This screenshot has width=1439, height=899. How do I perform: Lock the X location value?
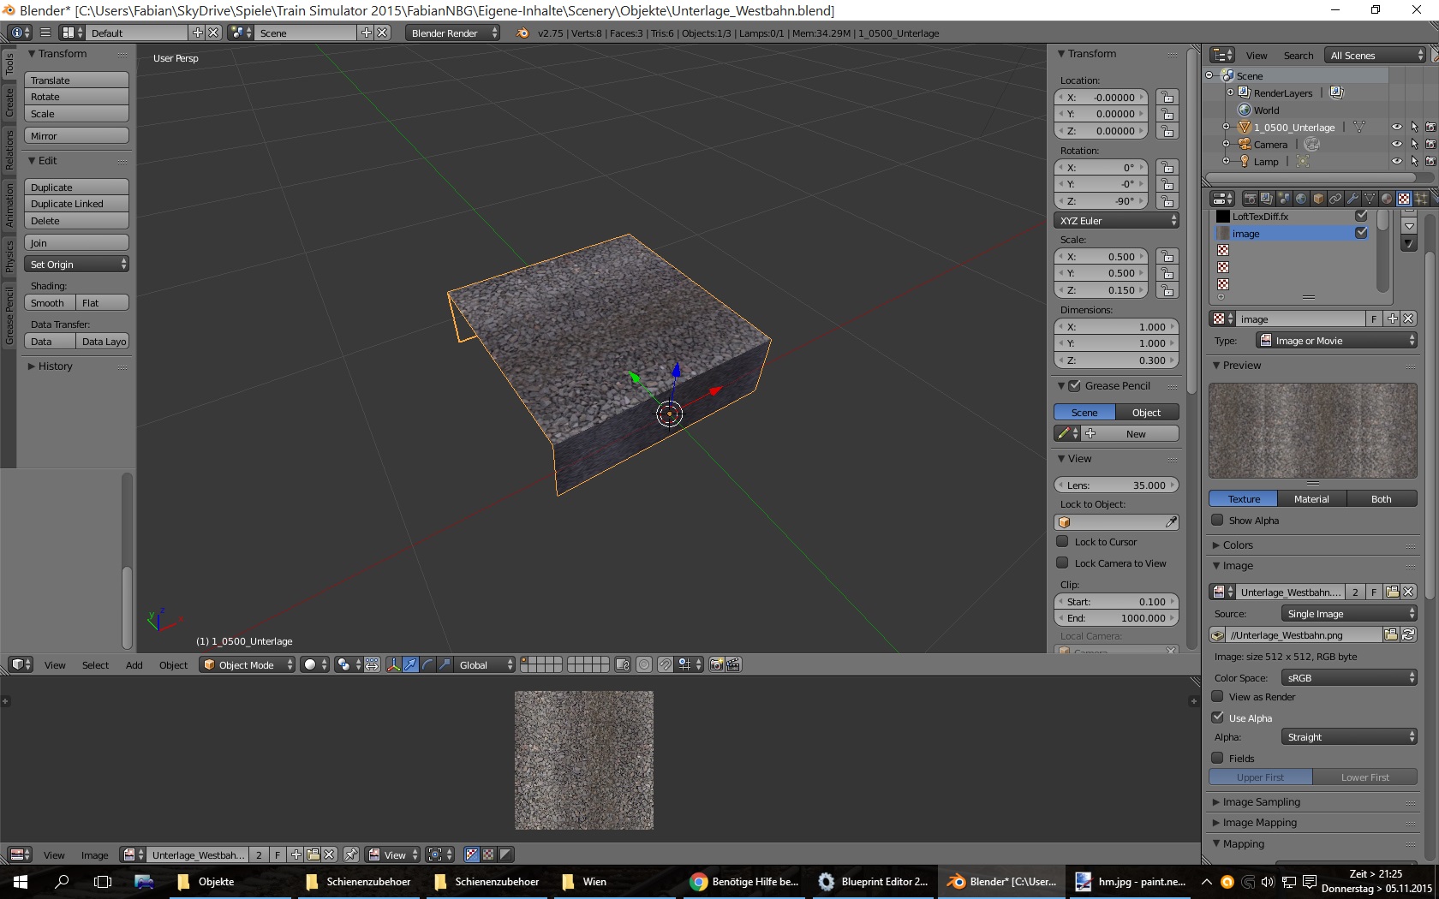(1167, 98)
